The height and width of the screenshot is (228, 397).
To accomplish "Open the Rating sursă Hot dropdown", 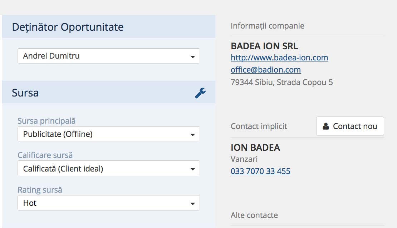I will (x=109, y=203).
